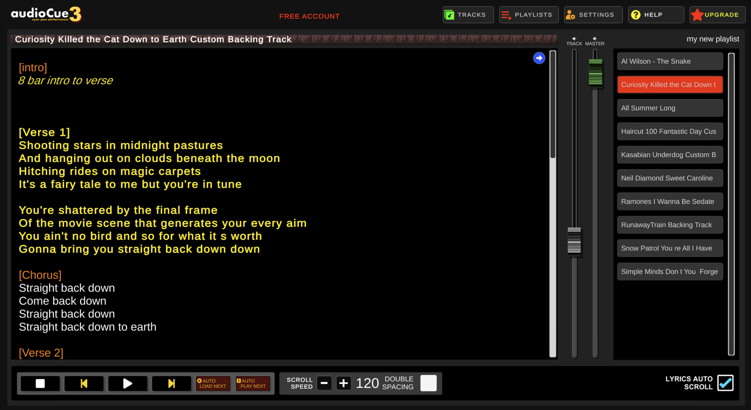Click the song title heading above lyrics
The image size is (751, 410).
pyautogui.click(x=153, y=39)
